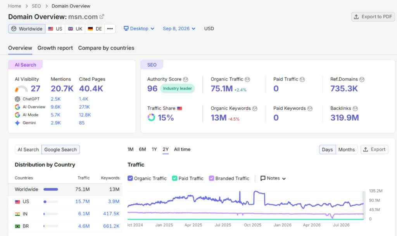Click the Export to PDF button
Screen dimensions: 397x236
(373, 17)
